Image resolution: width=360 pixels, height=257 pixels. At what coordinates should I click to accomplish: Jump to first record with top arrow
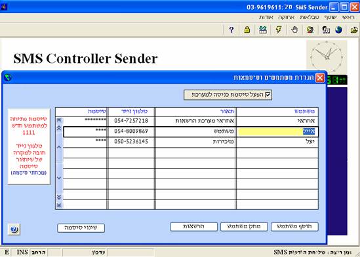[59, 120]
